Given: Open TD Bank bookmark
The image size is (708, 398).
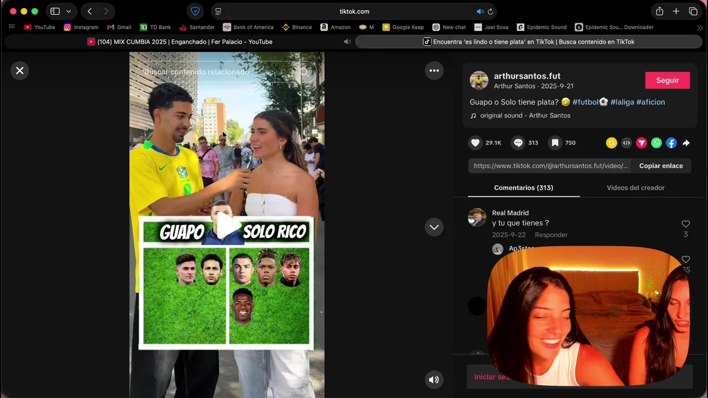Looking at the screenshot, I should coord(155,27).
